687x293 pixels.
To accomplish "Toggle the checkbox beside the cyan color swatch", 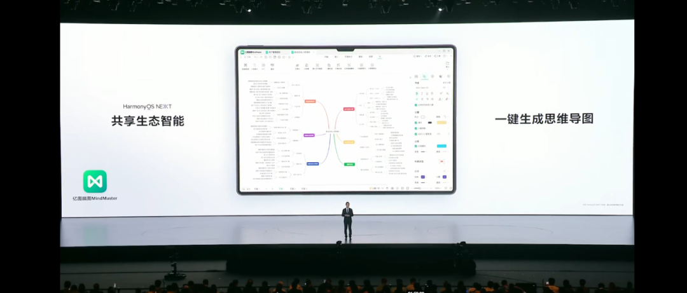I will coord(417,146).
